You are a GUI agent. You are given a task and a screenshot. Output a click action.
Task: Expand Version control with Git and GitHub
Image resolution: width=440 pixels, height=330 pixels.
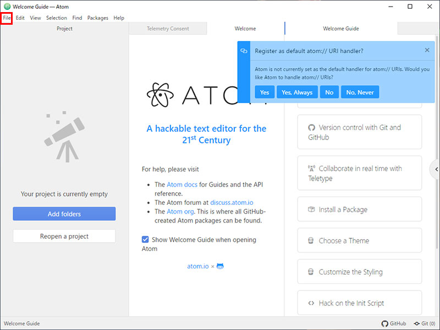tap(360, 132)
